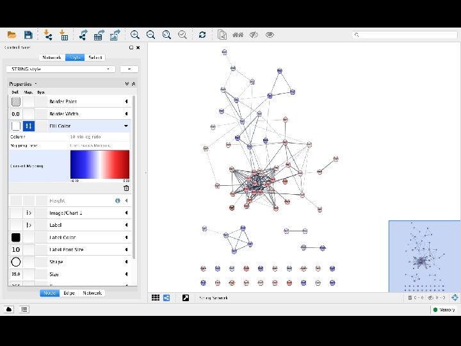Edit Size default value 35.0

pyautogui.click(x=16, y=274)
